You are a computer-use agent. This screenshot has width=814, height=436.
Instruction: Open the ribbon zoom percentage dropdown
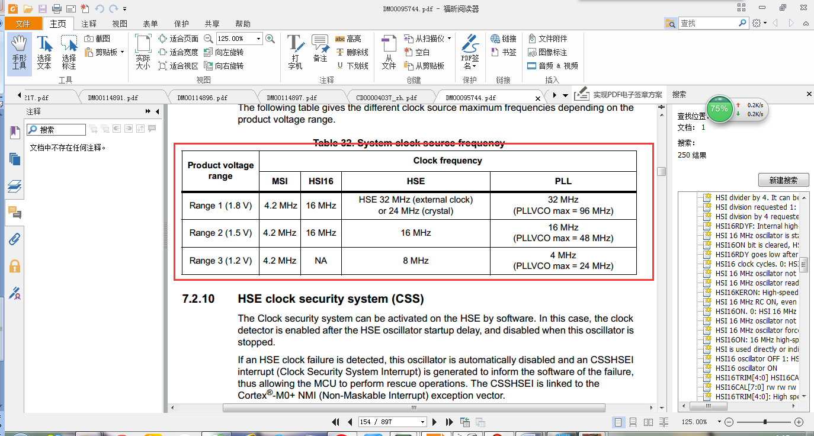click(x=258, y=39)
